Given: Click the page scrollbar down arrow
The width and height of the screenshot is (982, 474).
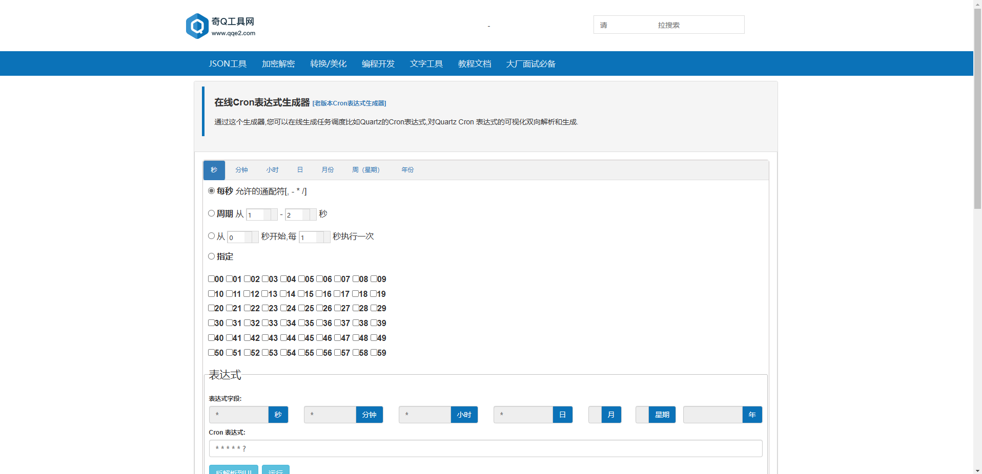Looking at the screenshot, I should point(978,470).
